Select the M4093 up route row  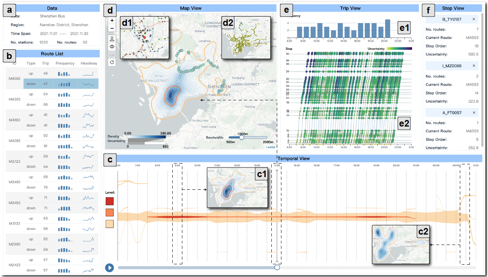pos(61,136)
